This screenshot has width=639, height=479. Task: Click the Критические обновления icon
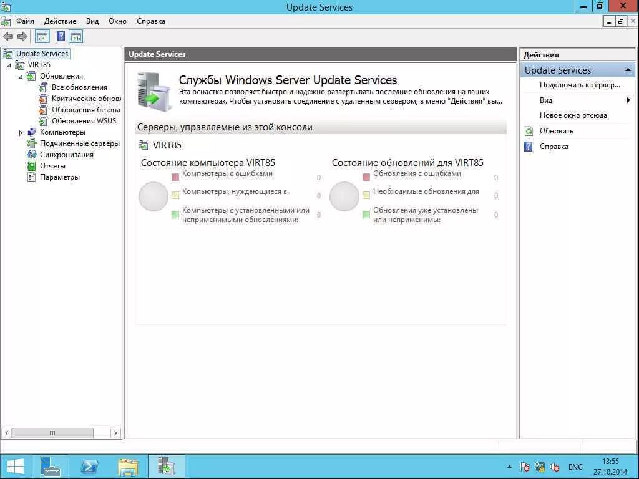[x=43, y=99]
